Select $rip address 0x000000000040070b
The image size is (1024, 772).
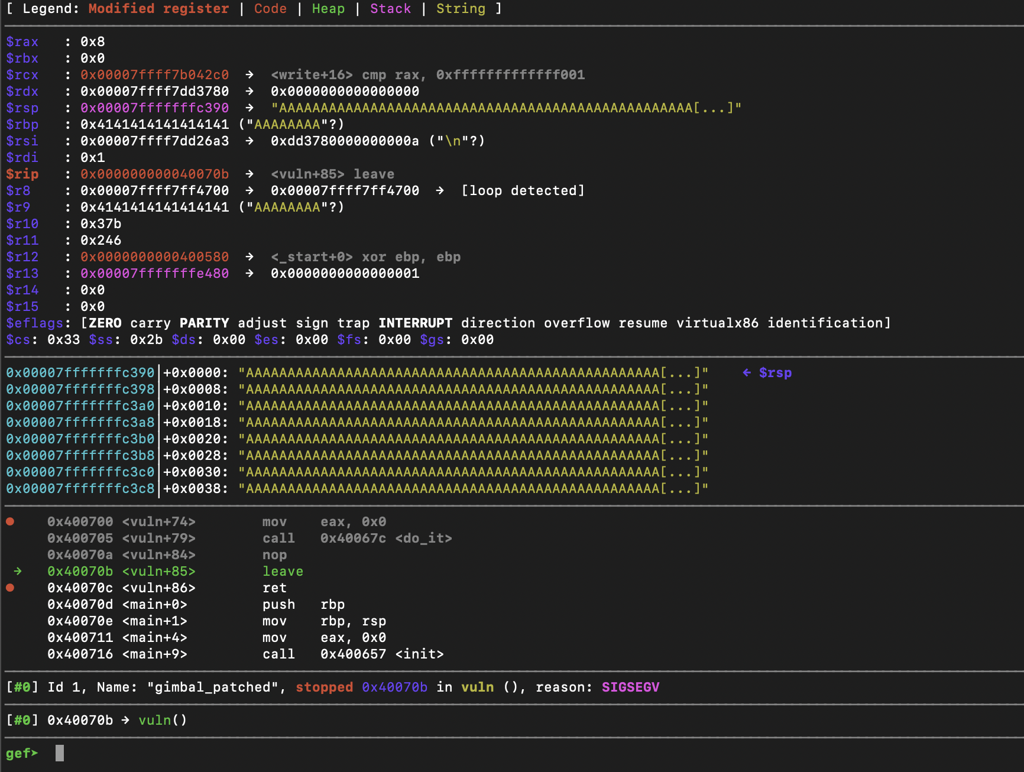point(155,174)
